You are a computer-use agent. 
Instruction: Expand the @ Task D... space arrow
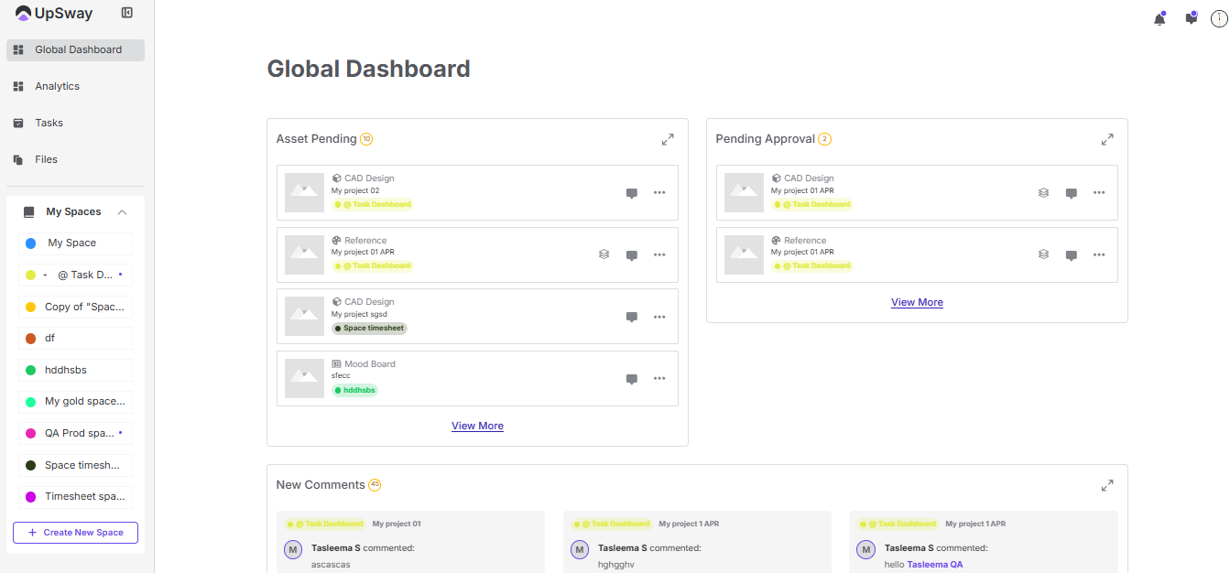(x=45, y=275)
